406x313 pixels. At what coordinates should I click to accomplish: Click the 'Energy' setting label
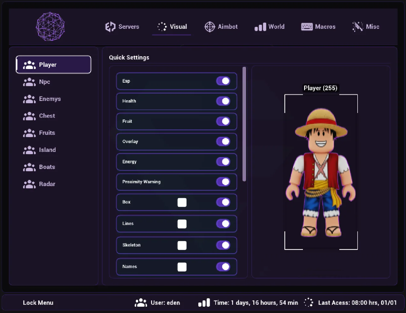coord(129,162)
